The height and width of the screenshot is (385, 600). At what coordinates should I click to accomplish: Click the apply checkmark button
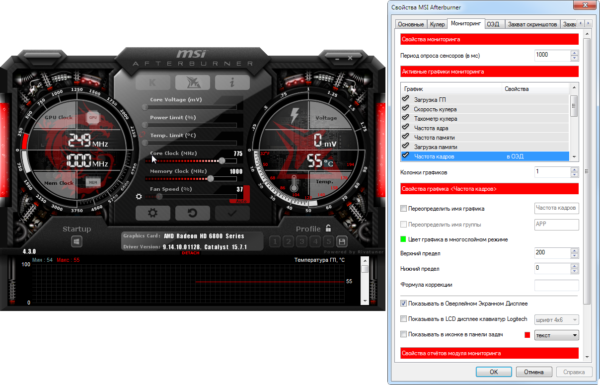tap(232, 213)
